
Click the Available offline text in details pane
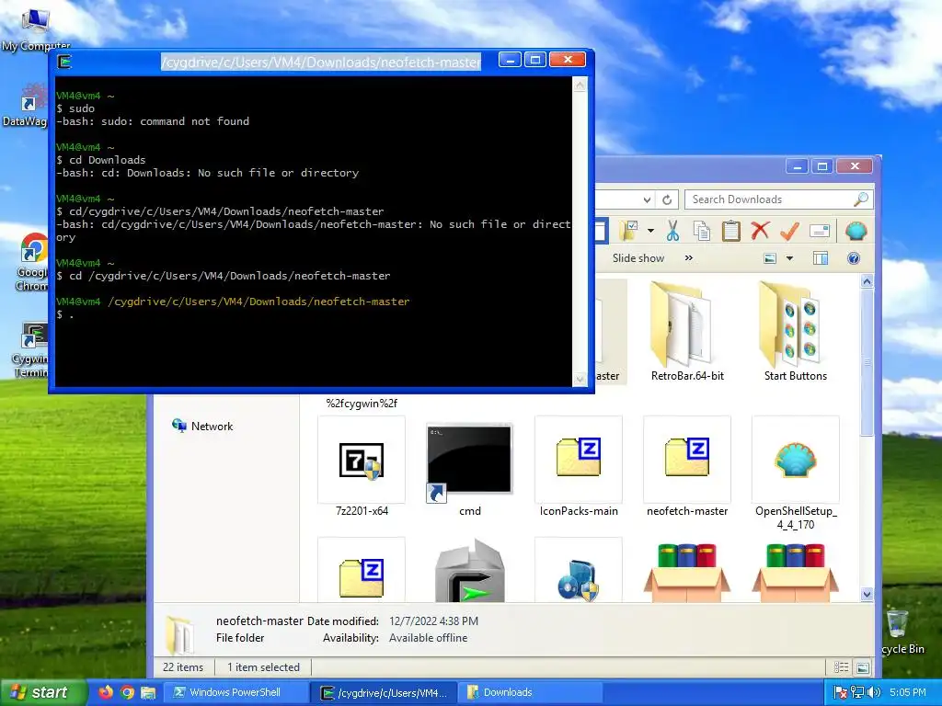click(428, 638)
